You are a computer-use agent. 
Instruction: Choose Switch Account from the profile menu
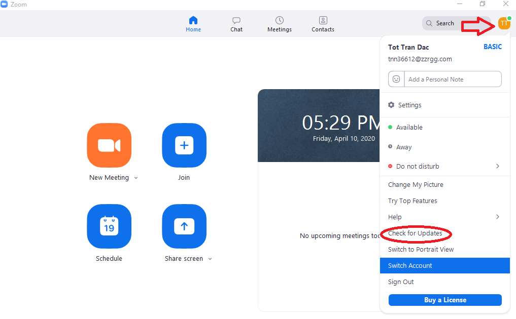coord(410,265)
